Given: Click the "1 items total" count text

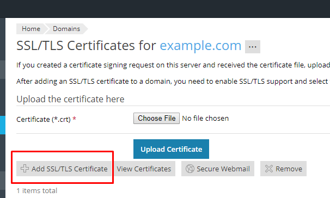Looking at the screenshot, I should click(x=37, y=190).
